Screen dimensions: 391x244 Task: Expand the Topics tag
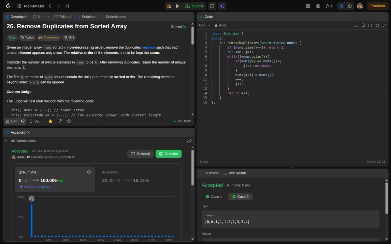pos(27,37)
